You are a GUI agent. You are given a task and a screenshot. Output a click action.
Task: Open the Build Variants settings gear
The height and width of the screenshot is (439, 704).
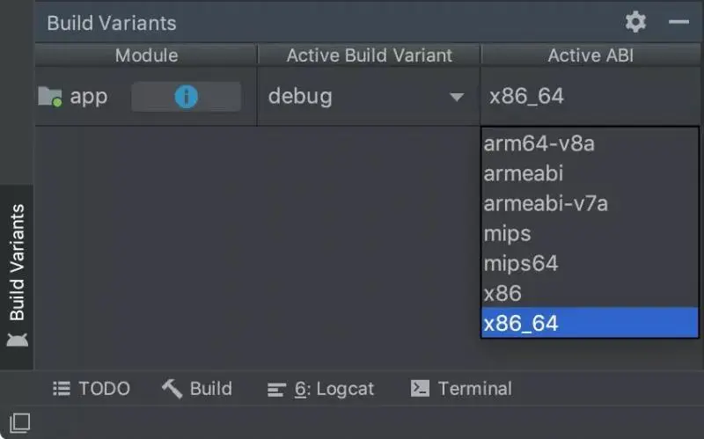point(635,22)
